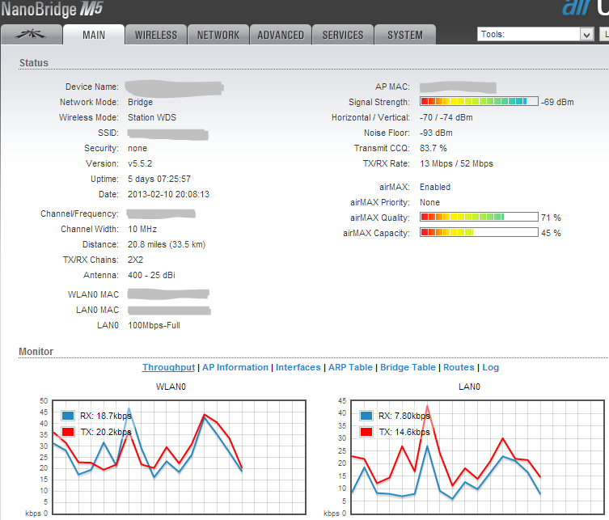
Task: Click the airMAX Capacity bar
Action: click(479, 232)
